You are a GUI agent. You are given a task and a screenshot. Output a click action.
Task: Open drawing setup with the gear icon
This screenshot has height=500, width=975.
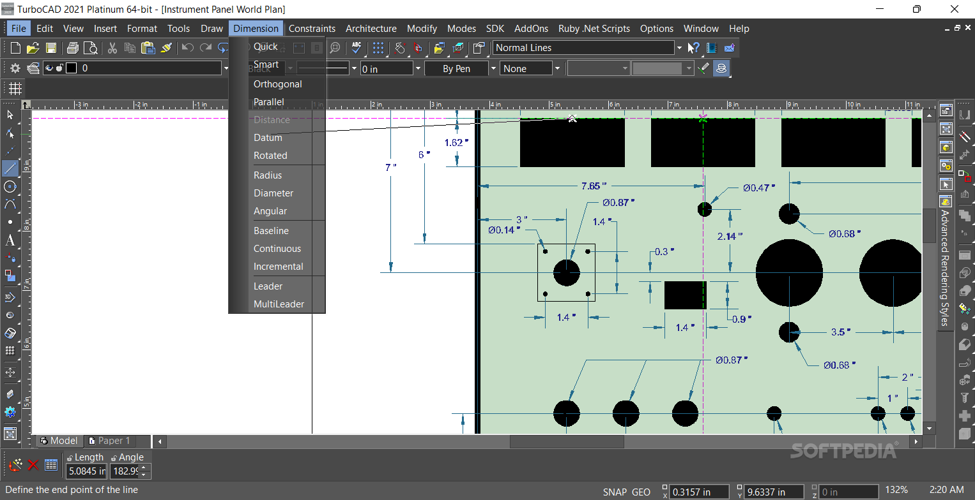(x=15, y=68)
